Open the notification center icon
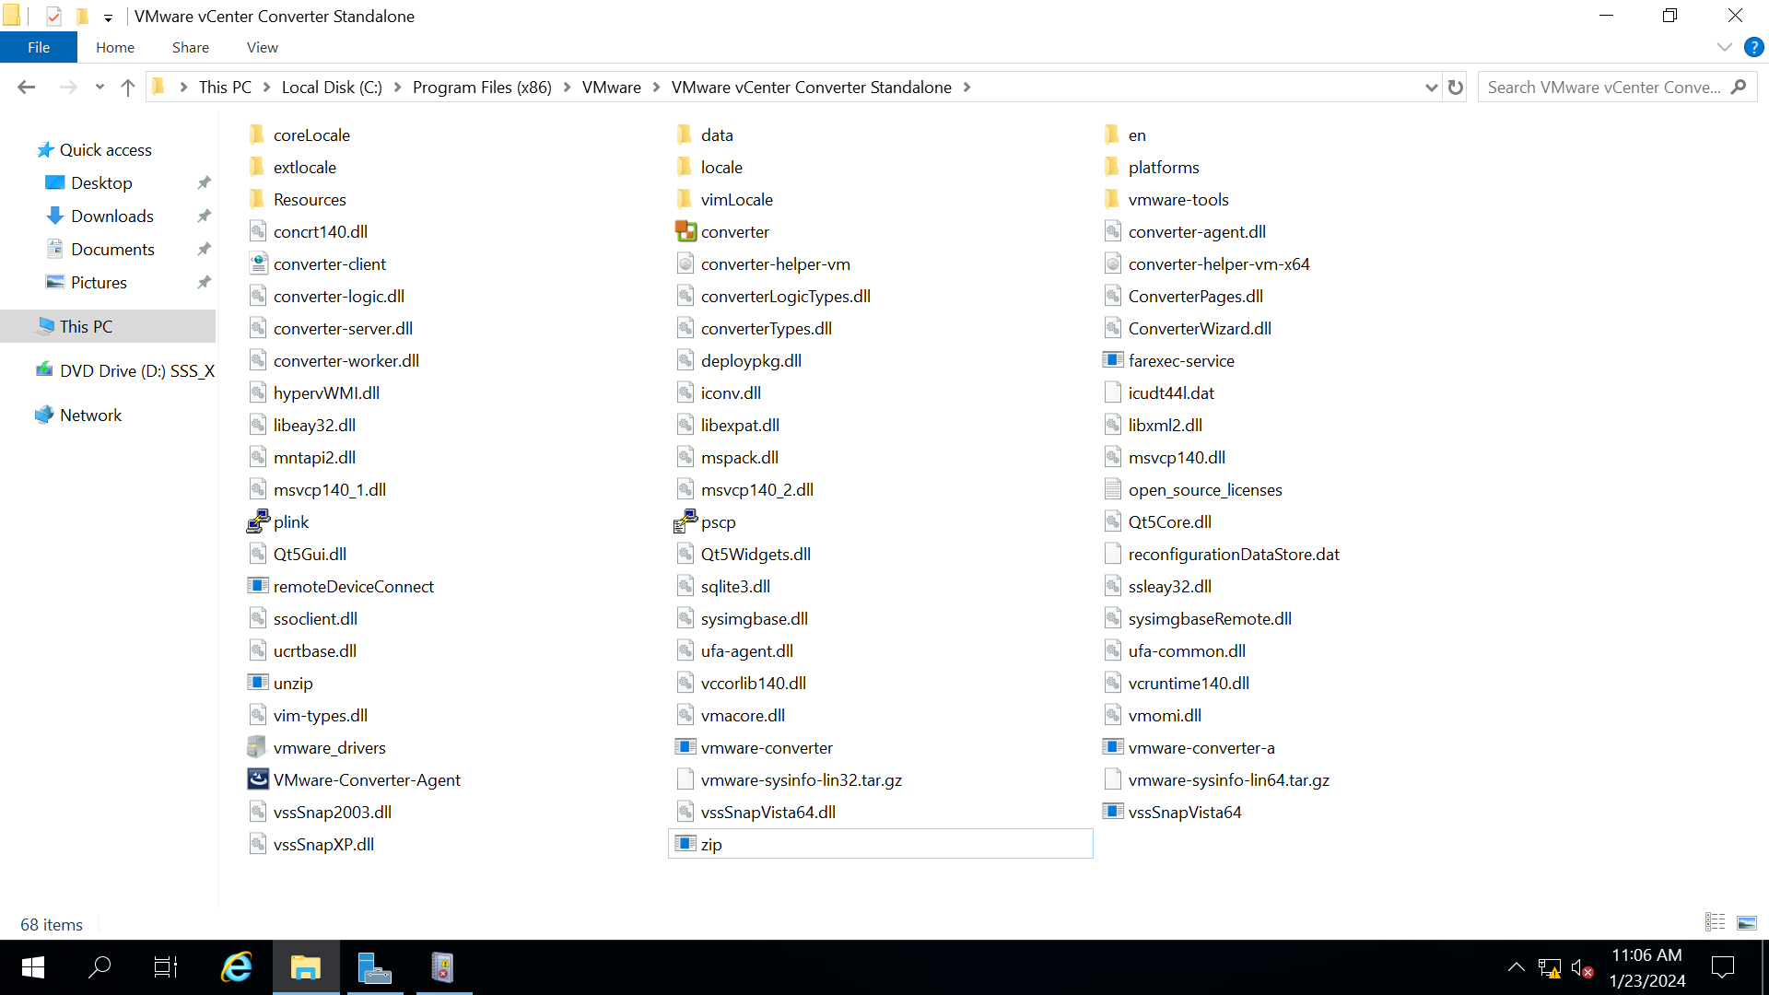Viewport: 1769px width, 995px height. pos(1722,967)
